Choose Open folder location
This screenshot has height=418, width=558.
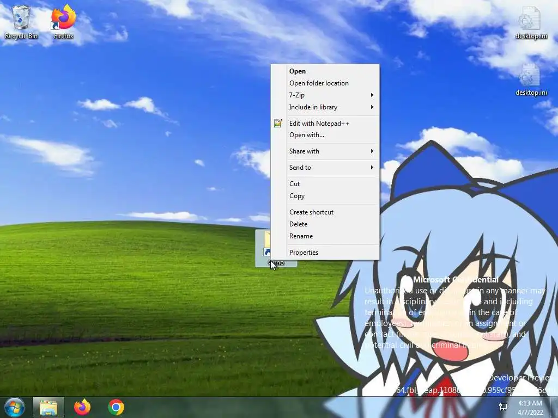[325, 83]
